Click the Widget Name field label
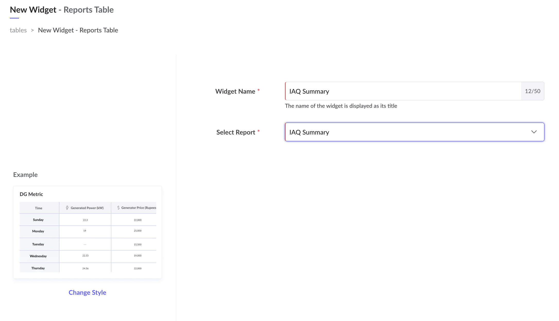The height and width of the screenshot is (321, 559). click(235, 91)
